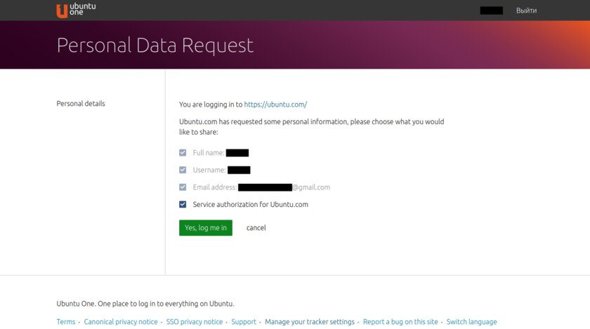Click the Ubuntu One footer tagline text

[x=145, y=304]
